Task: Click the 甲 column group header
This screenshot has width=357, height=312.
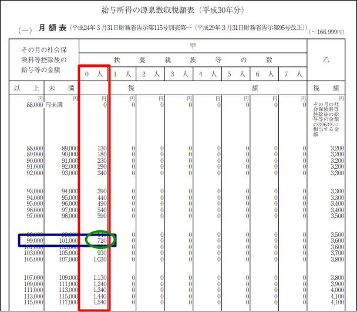Action: click(193, 46)
